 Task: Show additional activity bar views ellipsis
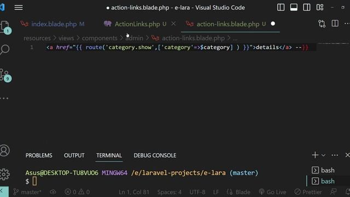(4, 99)
